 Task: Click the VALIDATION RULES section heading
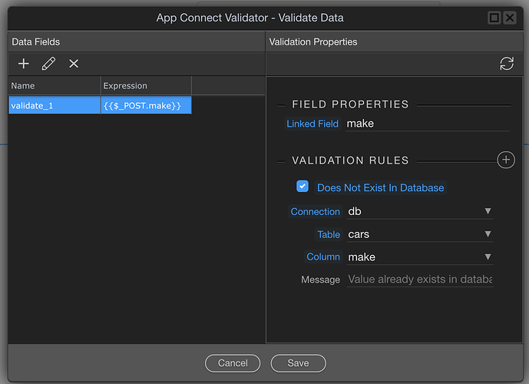[x=350, y=161]
